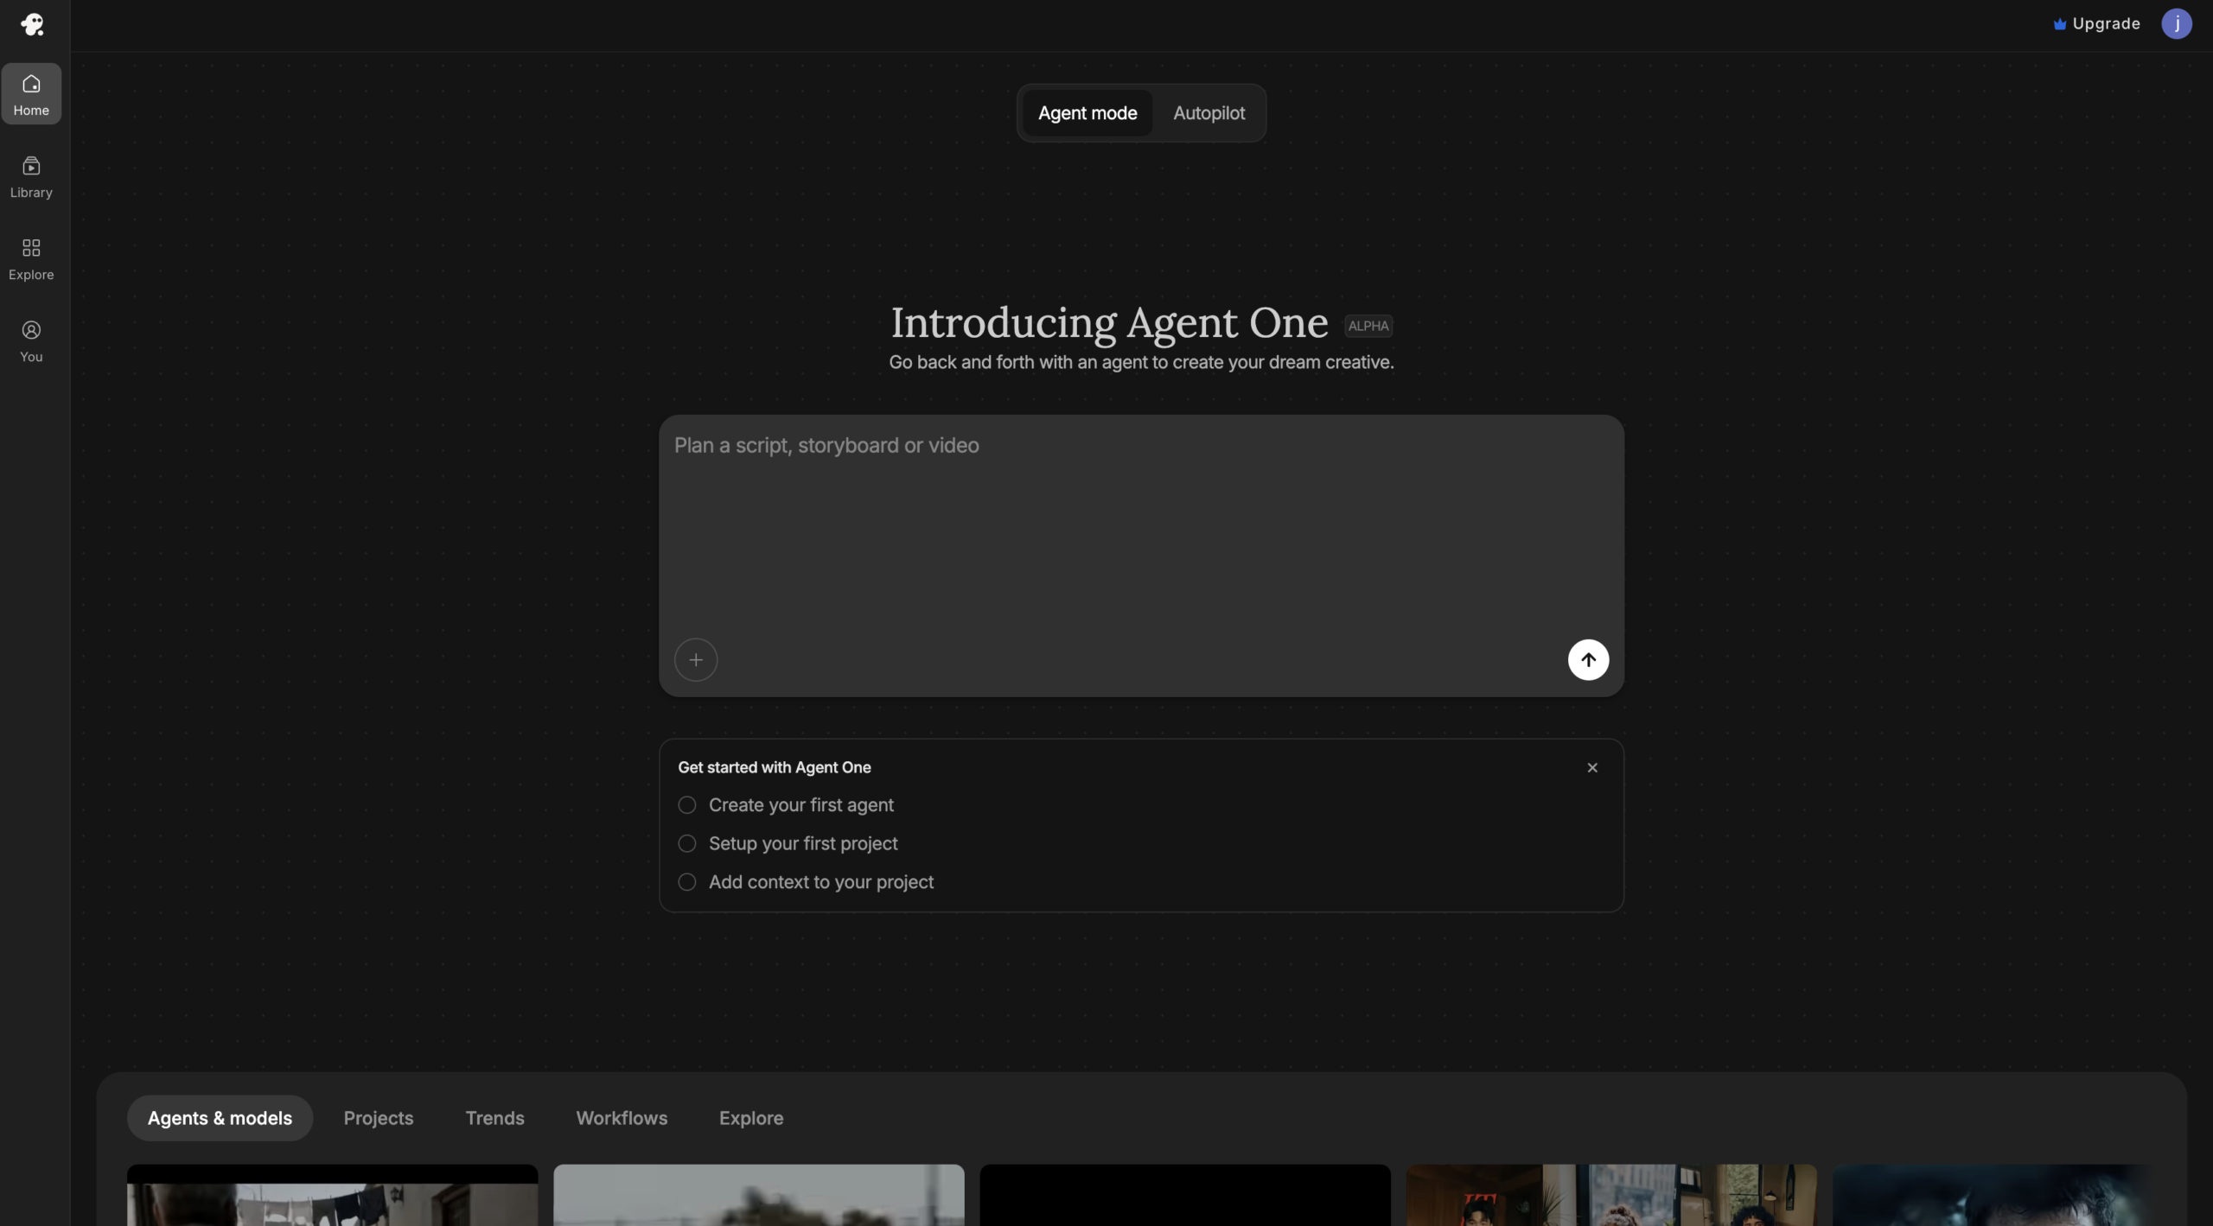Click the dream creative subtitle text
This screenshot has height=1226, width=2213.
1141,362
